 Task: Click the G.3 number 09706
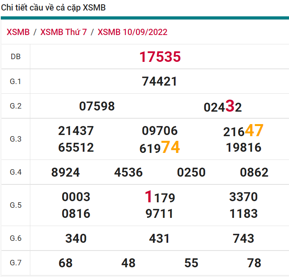[160, 131]
